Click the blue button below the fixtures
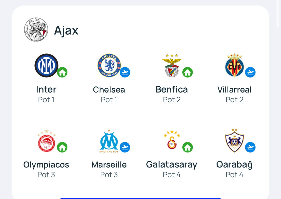 click(140, 198)
